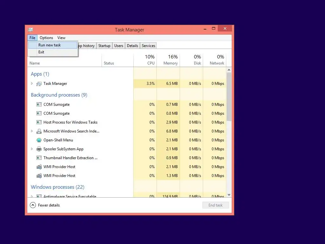Close the Task Manager window
This screenshot has height=244, width=325.
pos(225,28)
